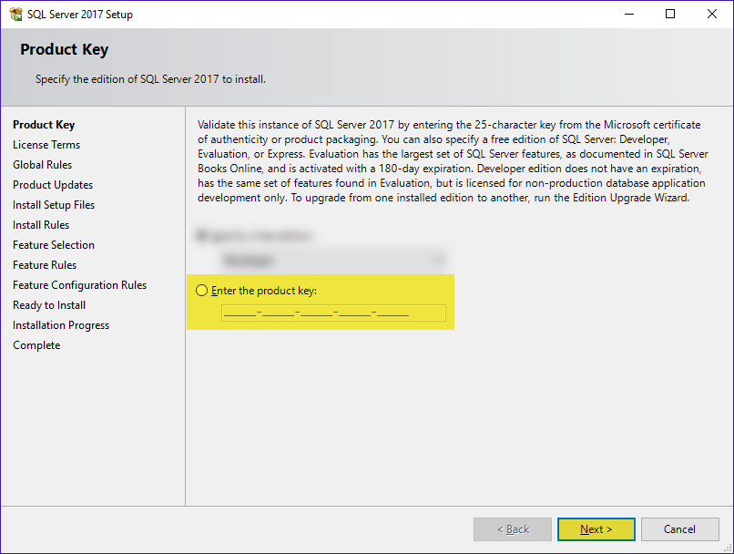
Task: Select the Install Rules step
Action: [41, 225]
